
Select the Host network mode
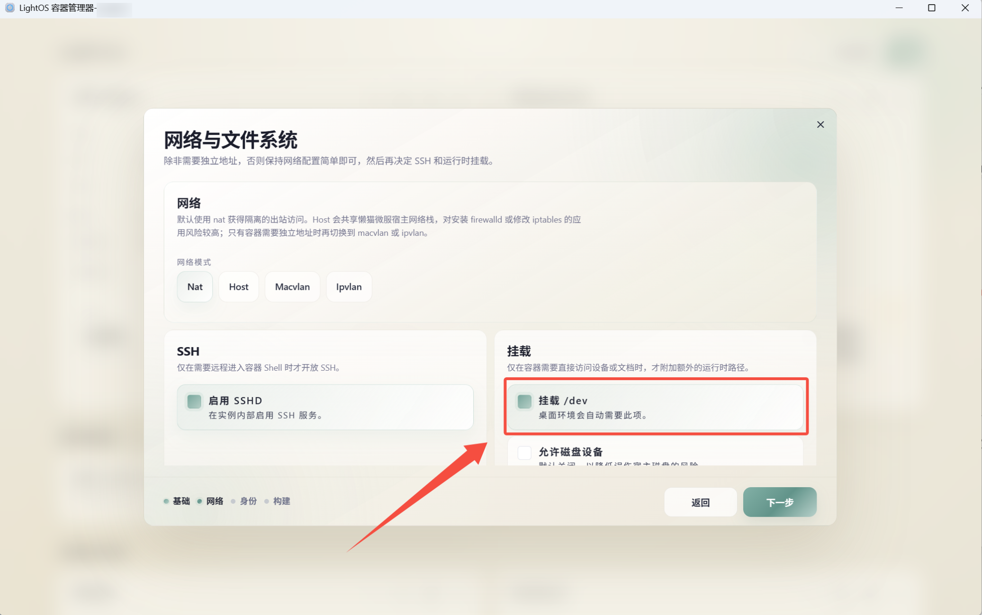[239, 287]
